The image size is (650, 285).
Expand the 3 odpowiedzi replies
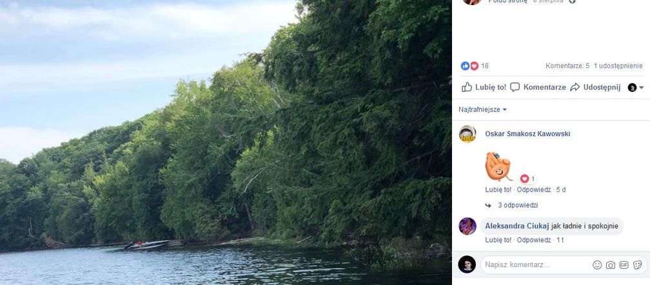pos(517,205)
